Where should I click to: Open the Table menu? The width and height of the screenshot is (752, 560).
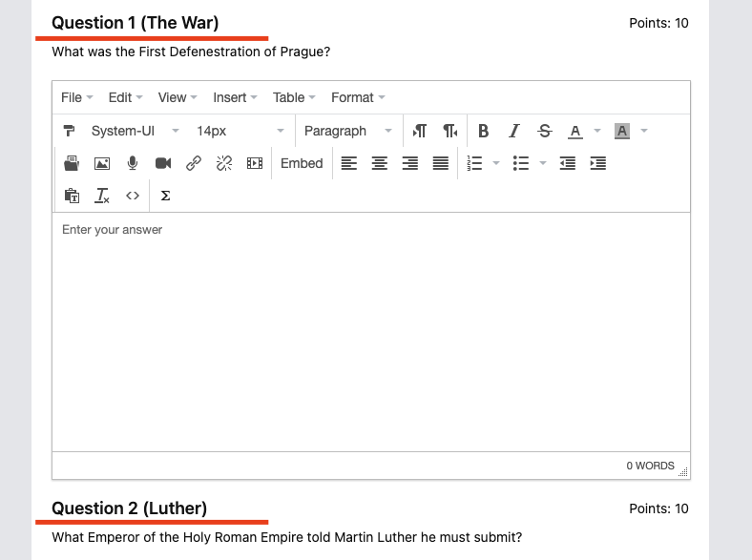pyautogui.click(x=294, y=97)
